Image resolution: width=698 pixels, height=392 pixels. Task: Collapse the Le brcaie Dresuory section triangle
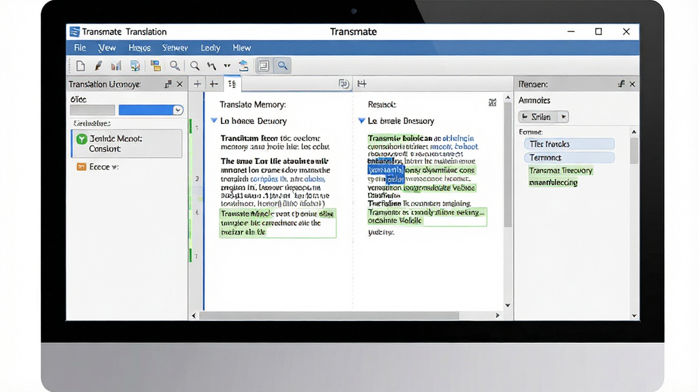coord(361,120)
